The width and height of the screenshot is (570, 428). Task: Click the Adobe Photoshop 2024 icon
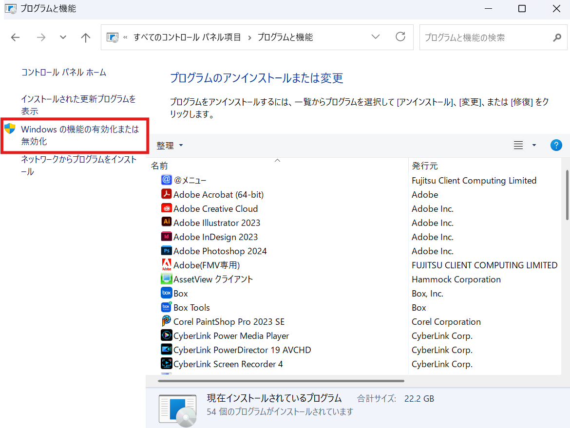[x=167, y=251]
